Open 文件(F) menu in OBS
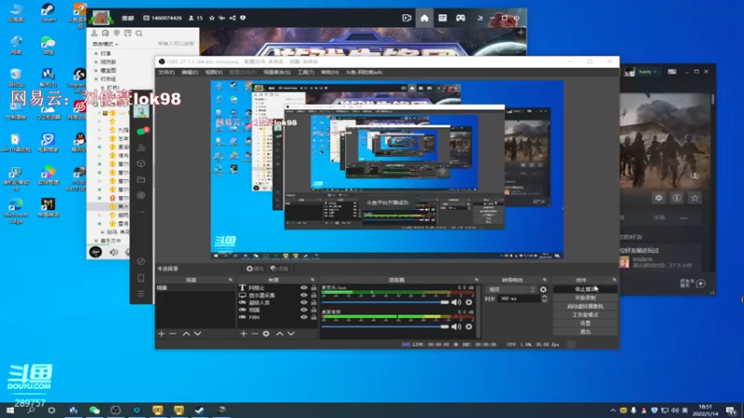This screenshot has height=418, width=744. tap(166, 72)
